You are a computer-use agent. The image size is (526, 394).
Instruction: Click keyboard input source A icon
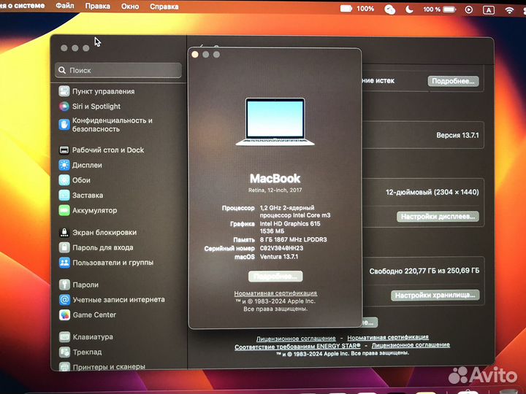(489, 10)
